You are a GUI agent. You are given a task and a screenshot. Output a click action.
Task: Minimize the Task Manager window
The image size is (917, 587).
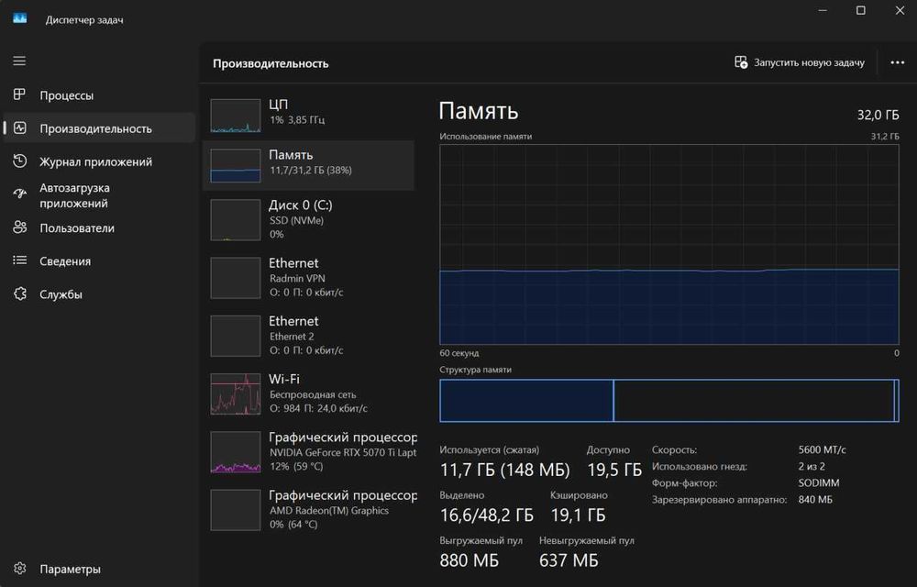coord(823,10)
